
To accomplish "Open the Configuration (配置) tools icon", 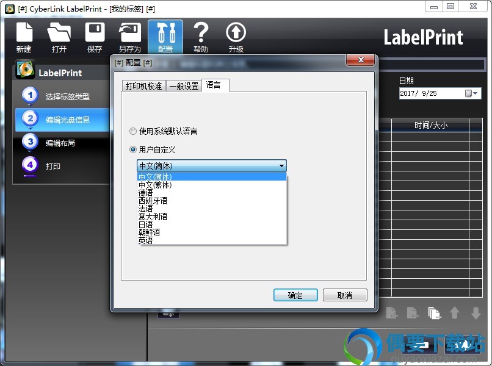I will pos(165,37).
